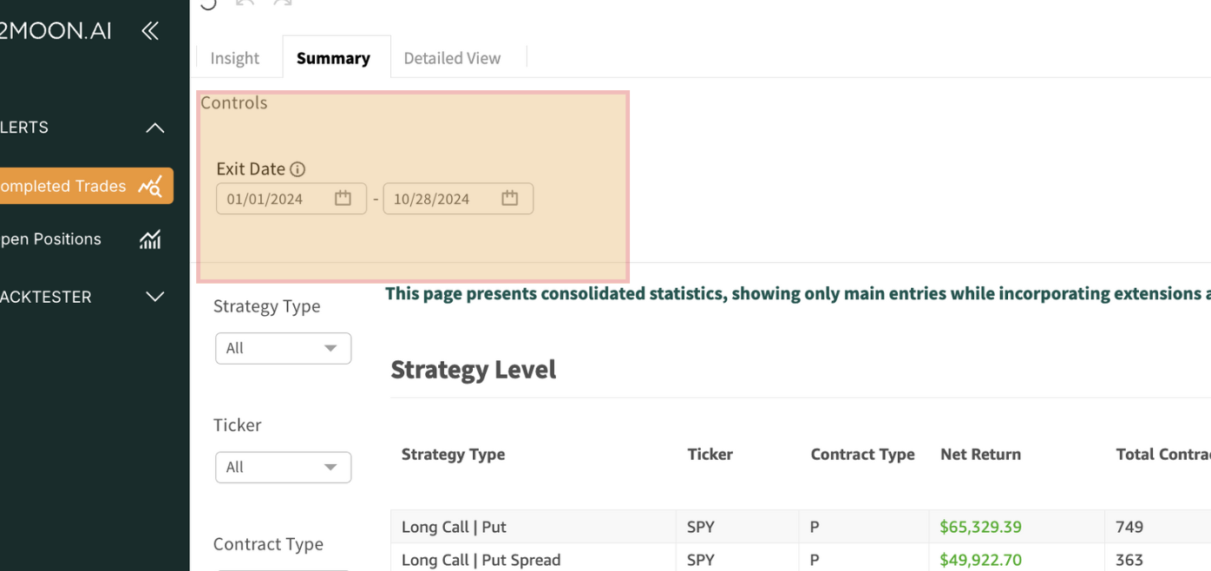Click the Open Positions chart icon
1211x571 pixels.
[x=150, y=240]
